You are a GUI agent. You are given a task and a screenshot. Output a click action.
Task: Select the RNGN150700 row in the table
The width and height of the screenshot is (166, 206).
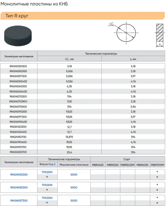pyautogui.click(x=83, y=137)
